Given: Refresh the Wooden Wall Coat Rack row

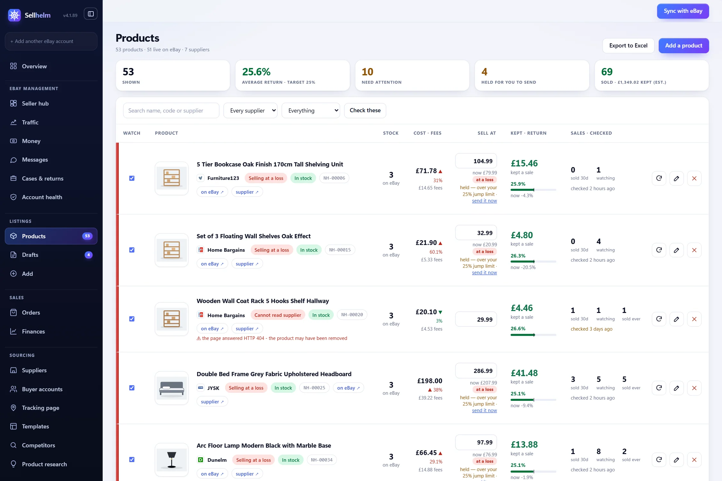Looking at the screenshot, I should (x=659, y=319).
